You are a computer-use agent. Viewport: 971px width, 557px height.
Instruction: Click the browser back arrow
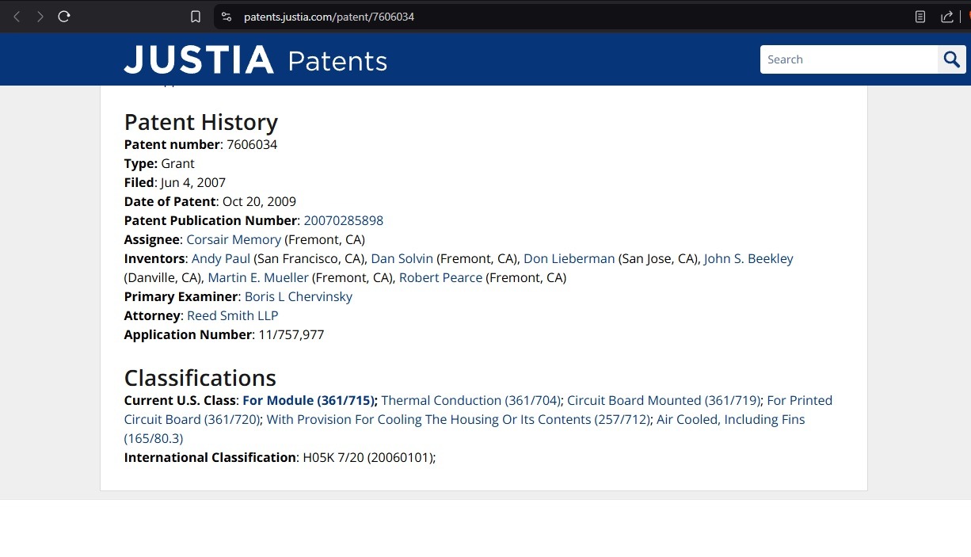(x=17, y=17)
